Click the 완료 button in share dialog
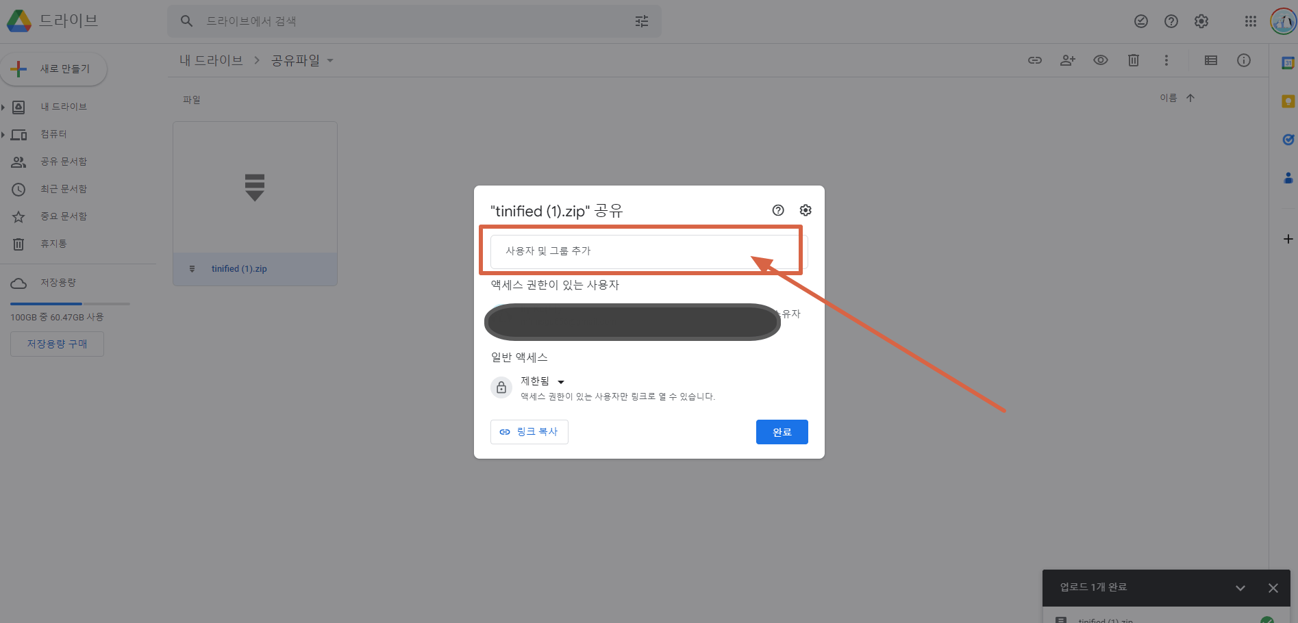The width and height of the screenshot is (1298, 623). click(782, 431)
